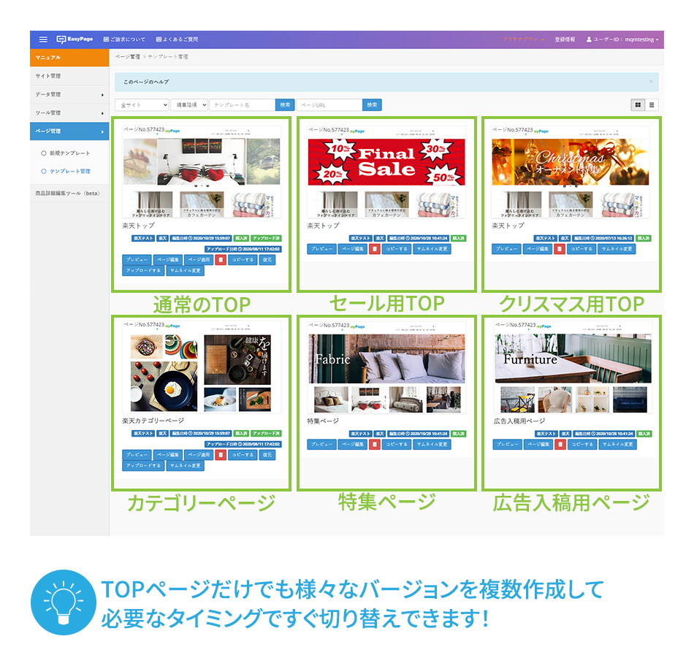Screen dimensions: 694x666
Task: Expand the このページのヘルプ help panel
Action: pyautogui.click(x=146, y=82)
